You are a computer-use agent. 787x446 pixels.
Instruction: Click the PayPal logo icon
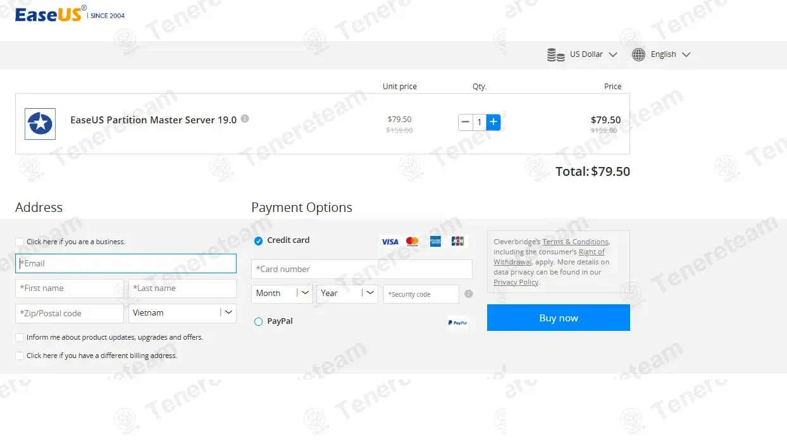[x=457, y=322]
